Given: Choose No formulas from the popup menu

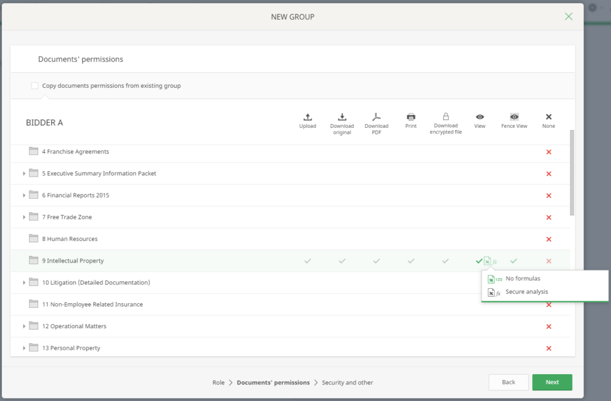Looking at the screenshot, I should (523, 279).
